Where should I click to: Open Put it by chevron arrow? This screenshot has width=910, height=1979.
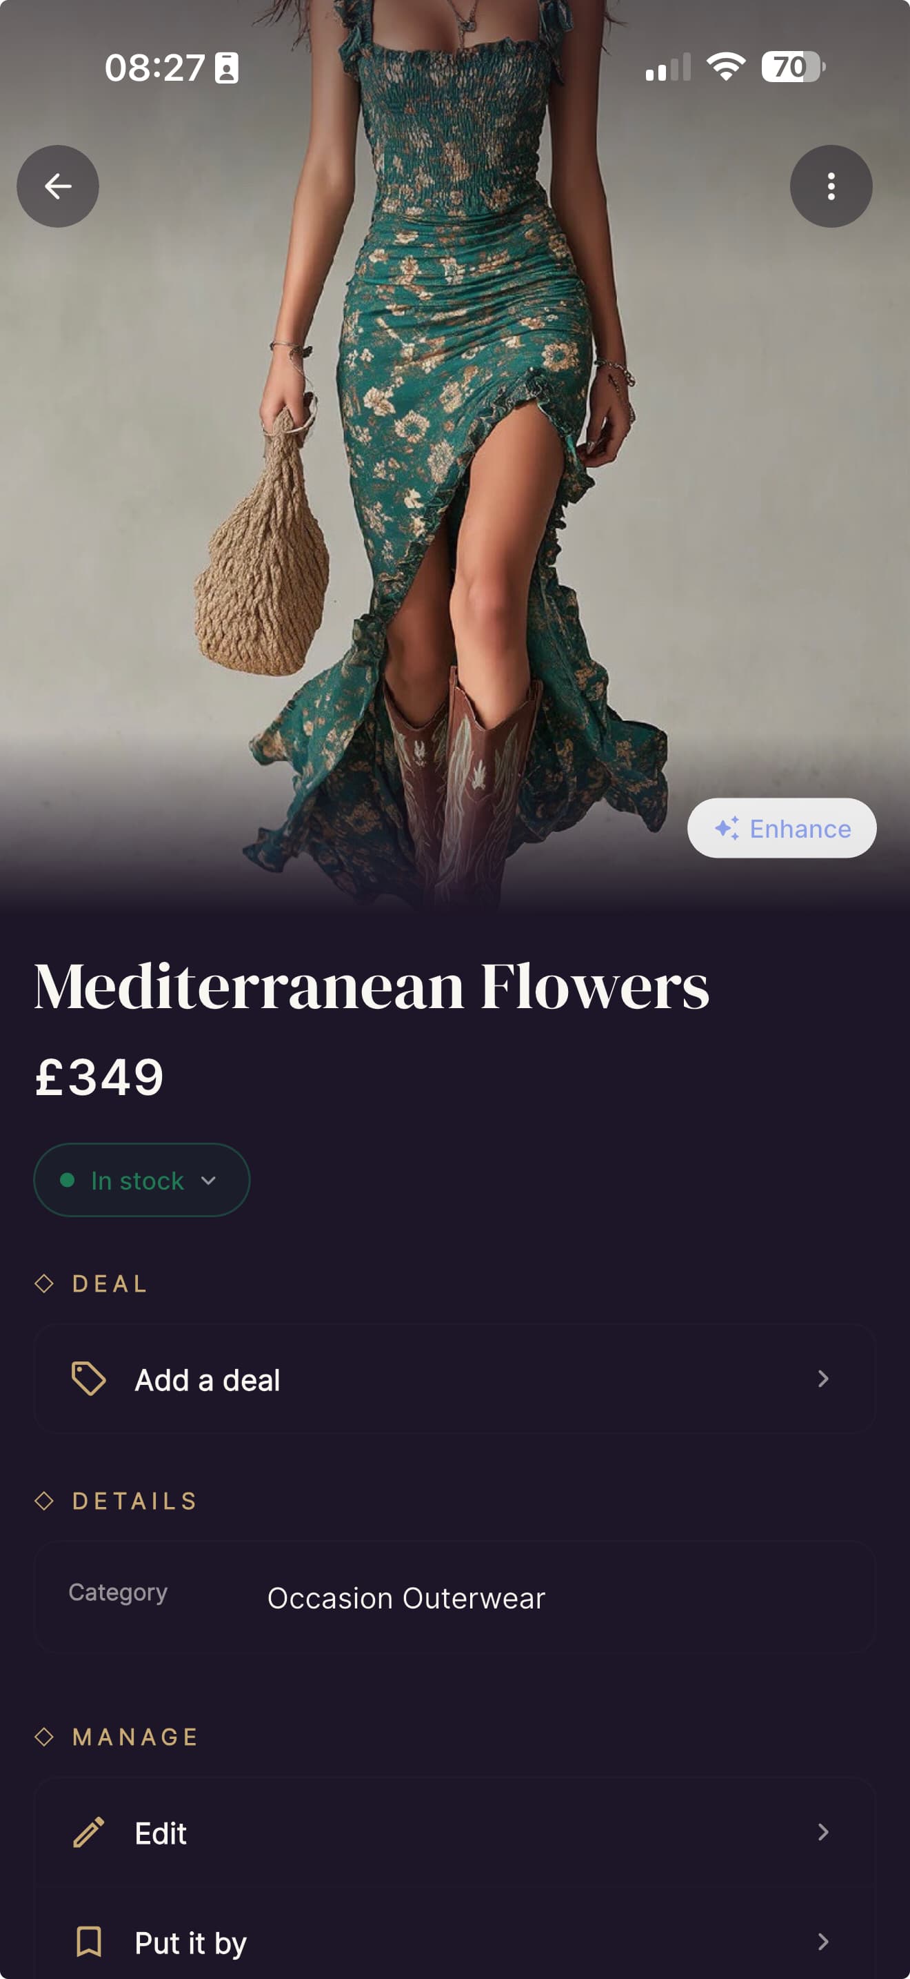(x=823, y=1941)
